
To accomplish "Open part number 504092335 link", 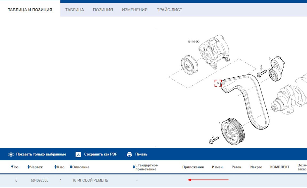I will pyautogui.click(x=39, y=180).
